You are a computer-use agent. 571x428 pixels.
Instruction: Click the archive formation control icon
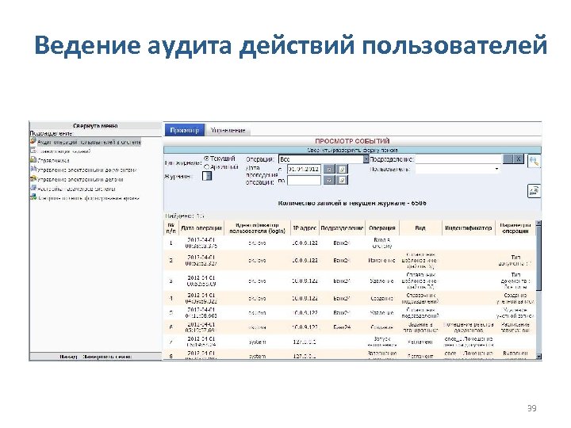tap(33, 197)
